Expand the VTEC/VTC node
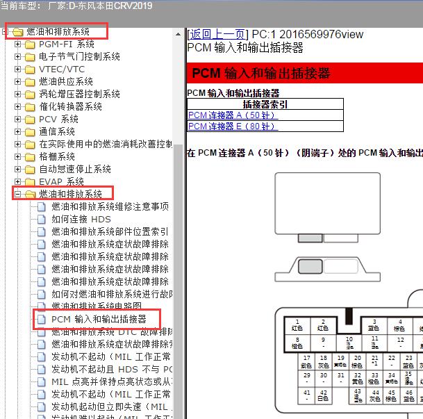 [x=17, y=69]
